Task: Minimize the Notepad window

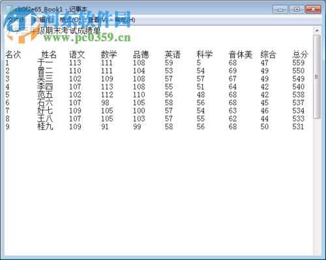Action: click(x=280, y=10)
